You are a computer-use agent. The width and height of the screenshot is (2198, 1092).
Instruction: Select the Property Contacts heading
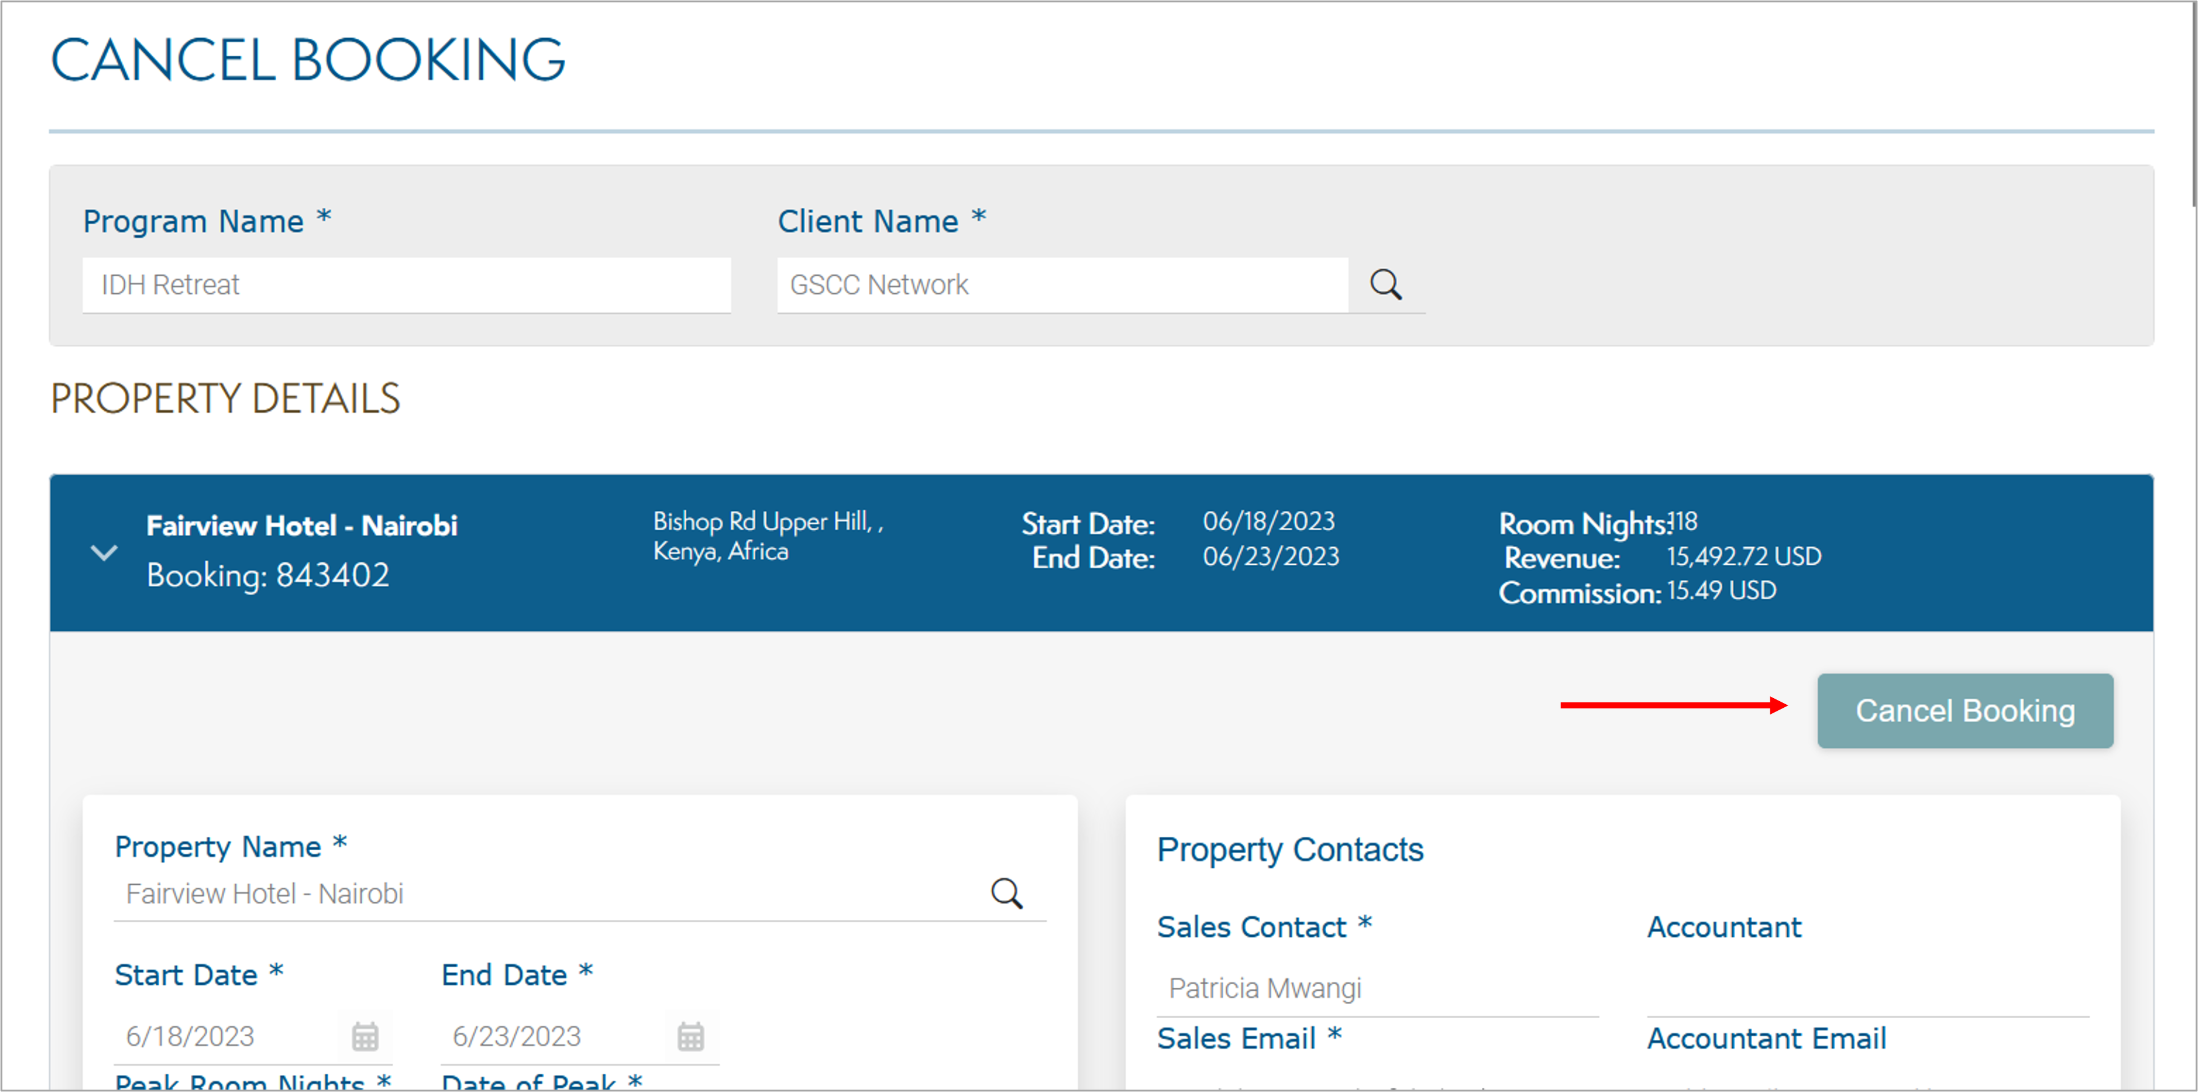[1290, 848]
